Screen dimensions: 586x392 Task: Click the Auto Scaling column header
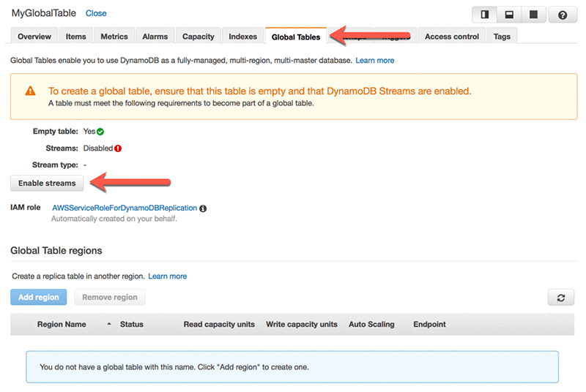371,325
